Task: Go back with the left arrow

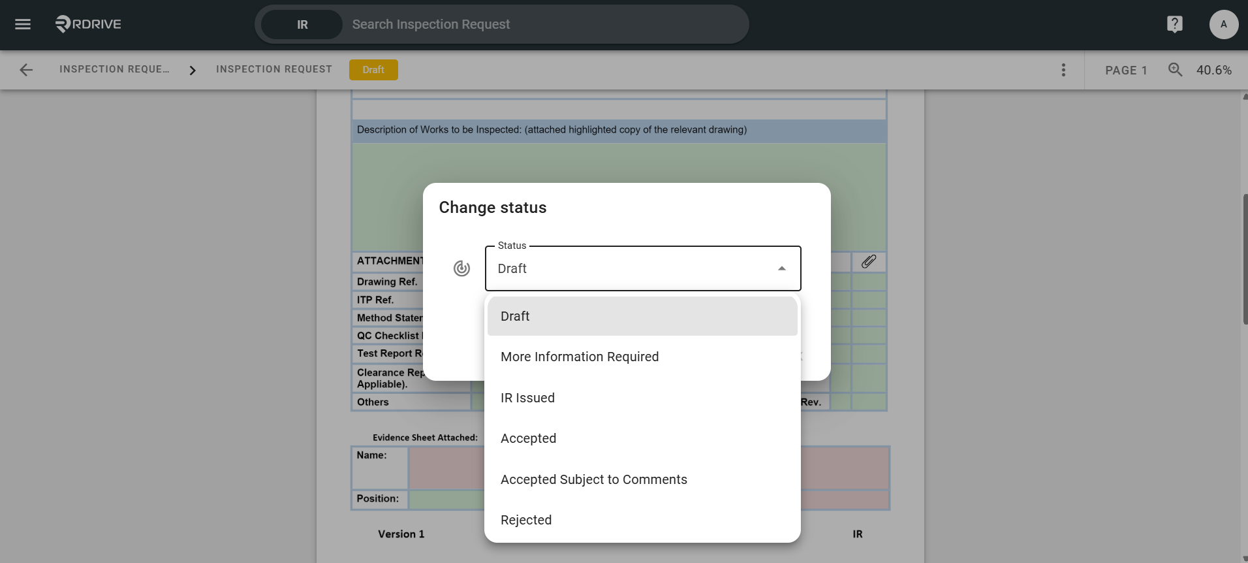Action: point(26,70)
